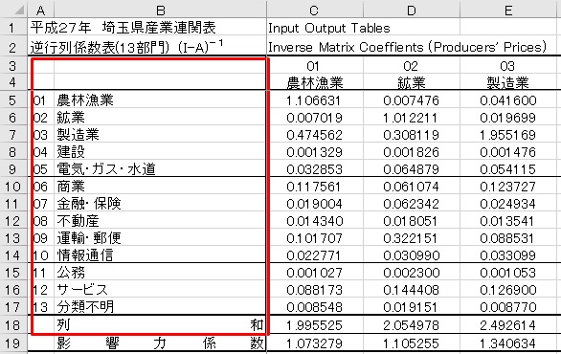
Task: Click column heading code 03
Action: [x=507, y=66]
